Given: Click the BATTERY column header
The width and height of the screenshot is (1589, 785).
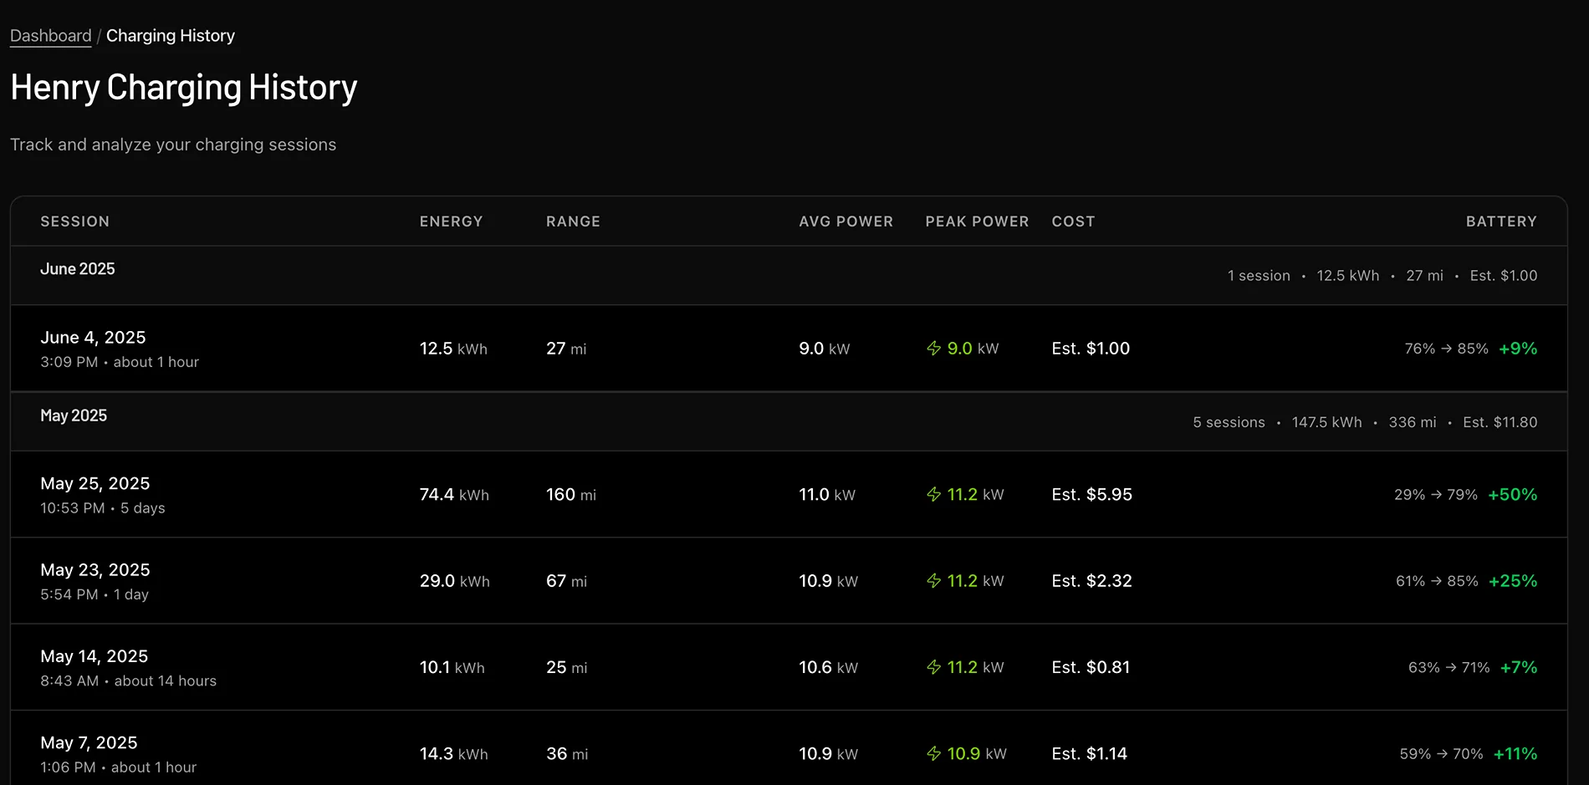Looking at the screenshot, I should click(1501, 222).
